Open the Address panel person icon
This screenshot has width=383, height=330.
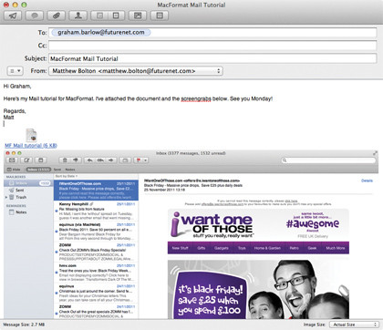pos(78,15)
